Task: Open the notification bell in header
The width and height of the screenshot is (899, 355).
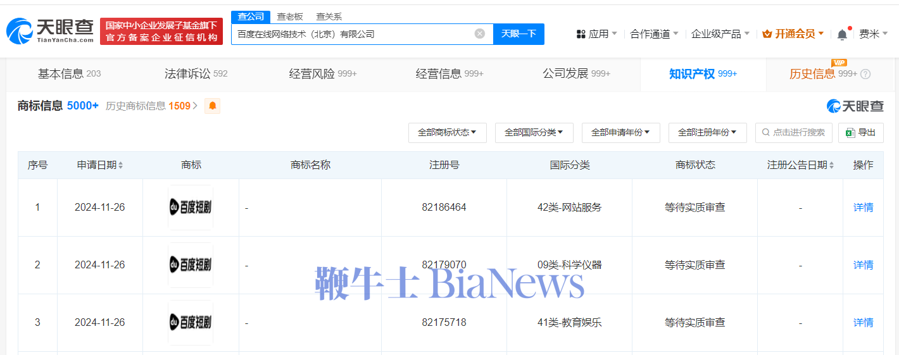Action: coord(841,35)
